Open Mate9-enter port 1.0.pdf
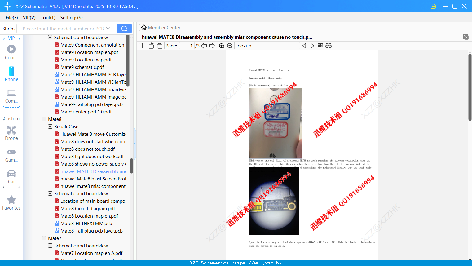This screenshot has width=472, height=266. (83, 112)
